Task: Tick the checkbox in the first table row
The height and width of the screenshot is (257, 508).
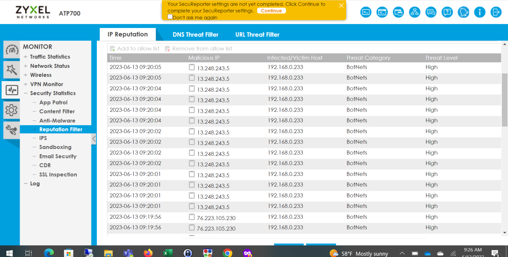Action: [x=192, y=67]
